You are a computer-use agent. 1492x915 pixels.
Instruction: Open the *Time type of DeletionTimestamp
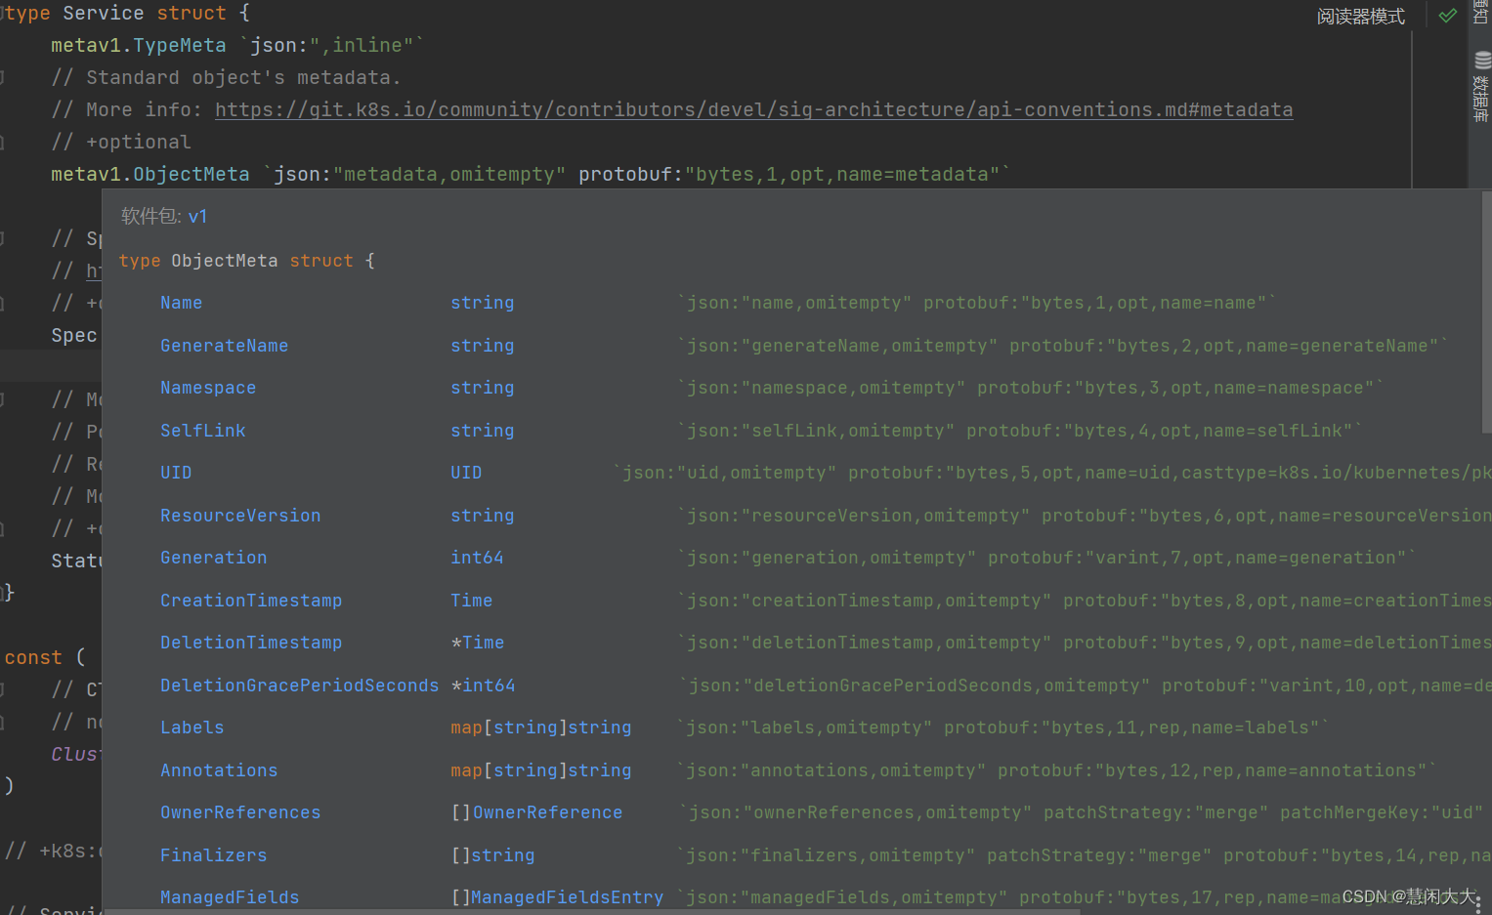pos(478,643)
